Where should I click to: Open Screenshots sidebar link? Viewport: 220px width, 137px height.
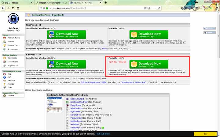13,49
